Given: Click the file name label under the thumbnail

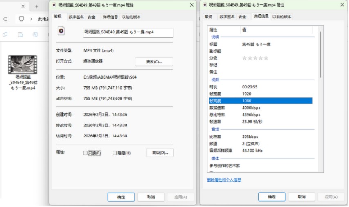Looking at the screenshot, I should (23, 82).
